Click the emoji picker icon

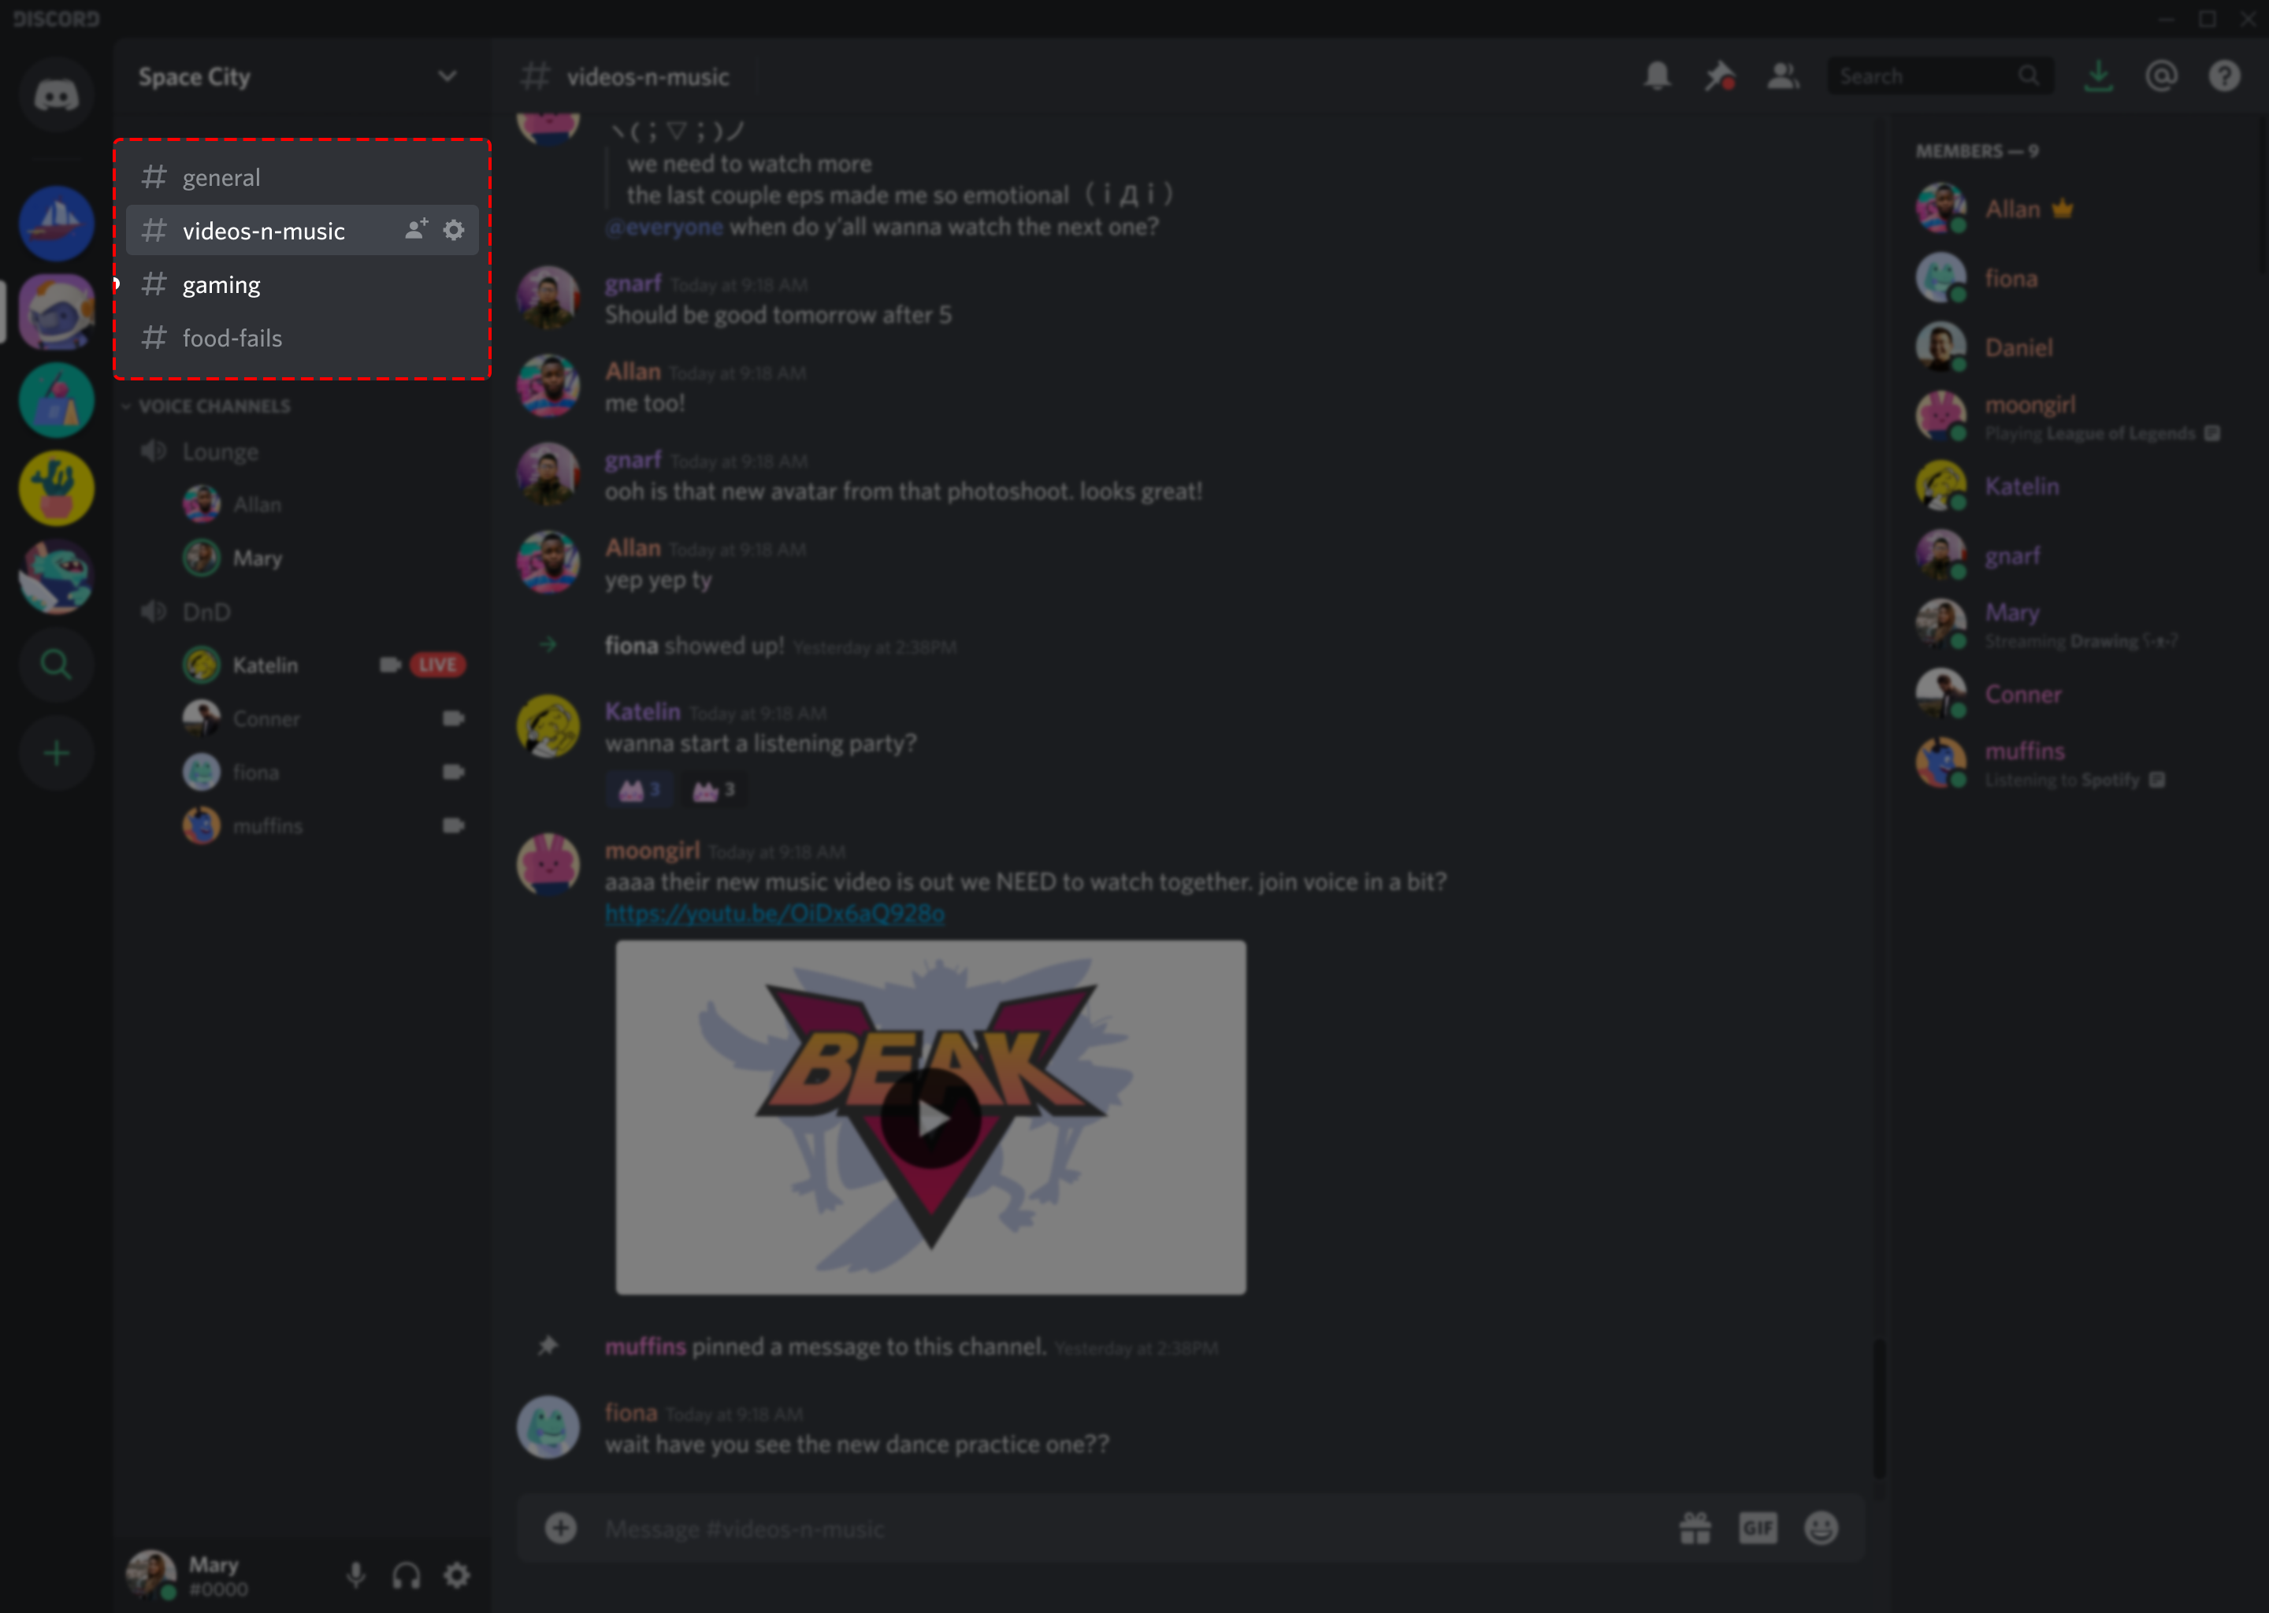[x=1821, y=1526]
